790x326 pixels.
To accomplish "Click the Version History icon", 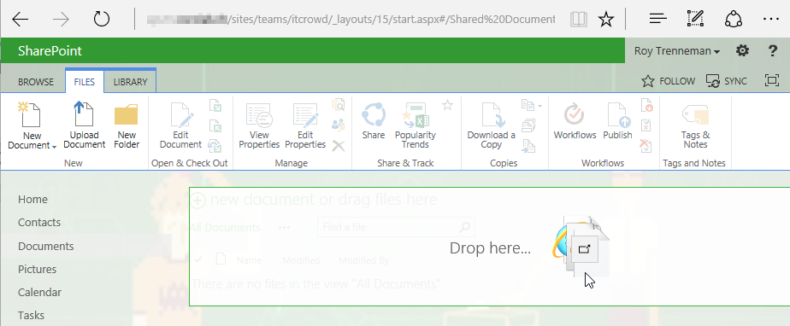I will pos(338,105).
